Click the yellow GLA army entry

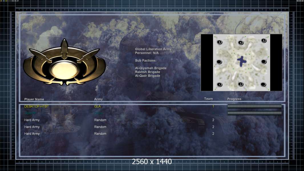pos(97,106)
